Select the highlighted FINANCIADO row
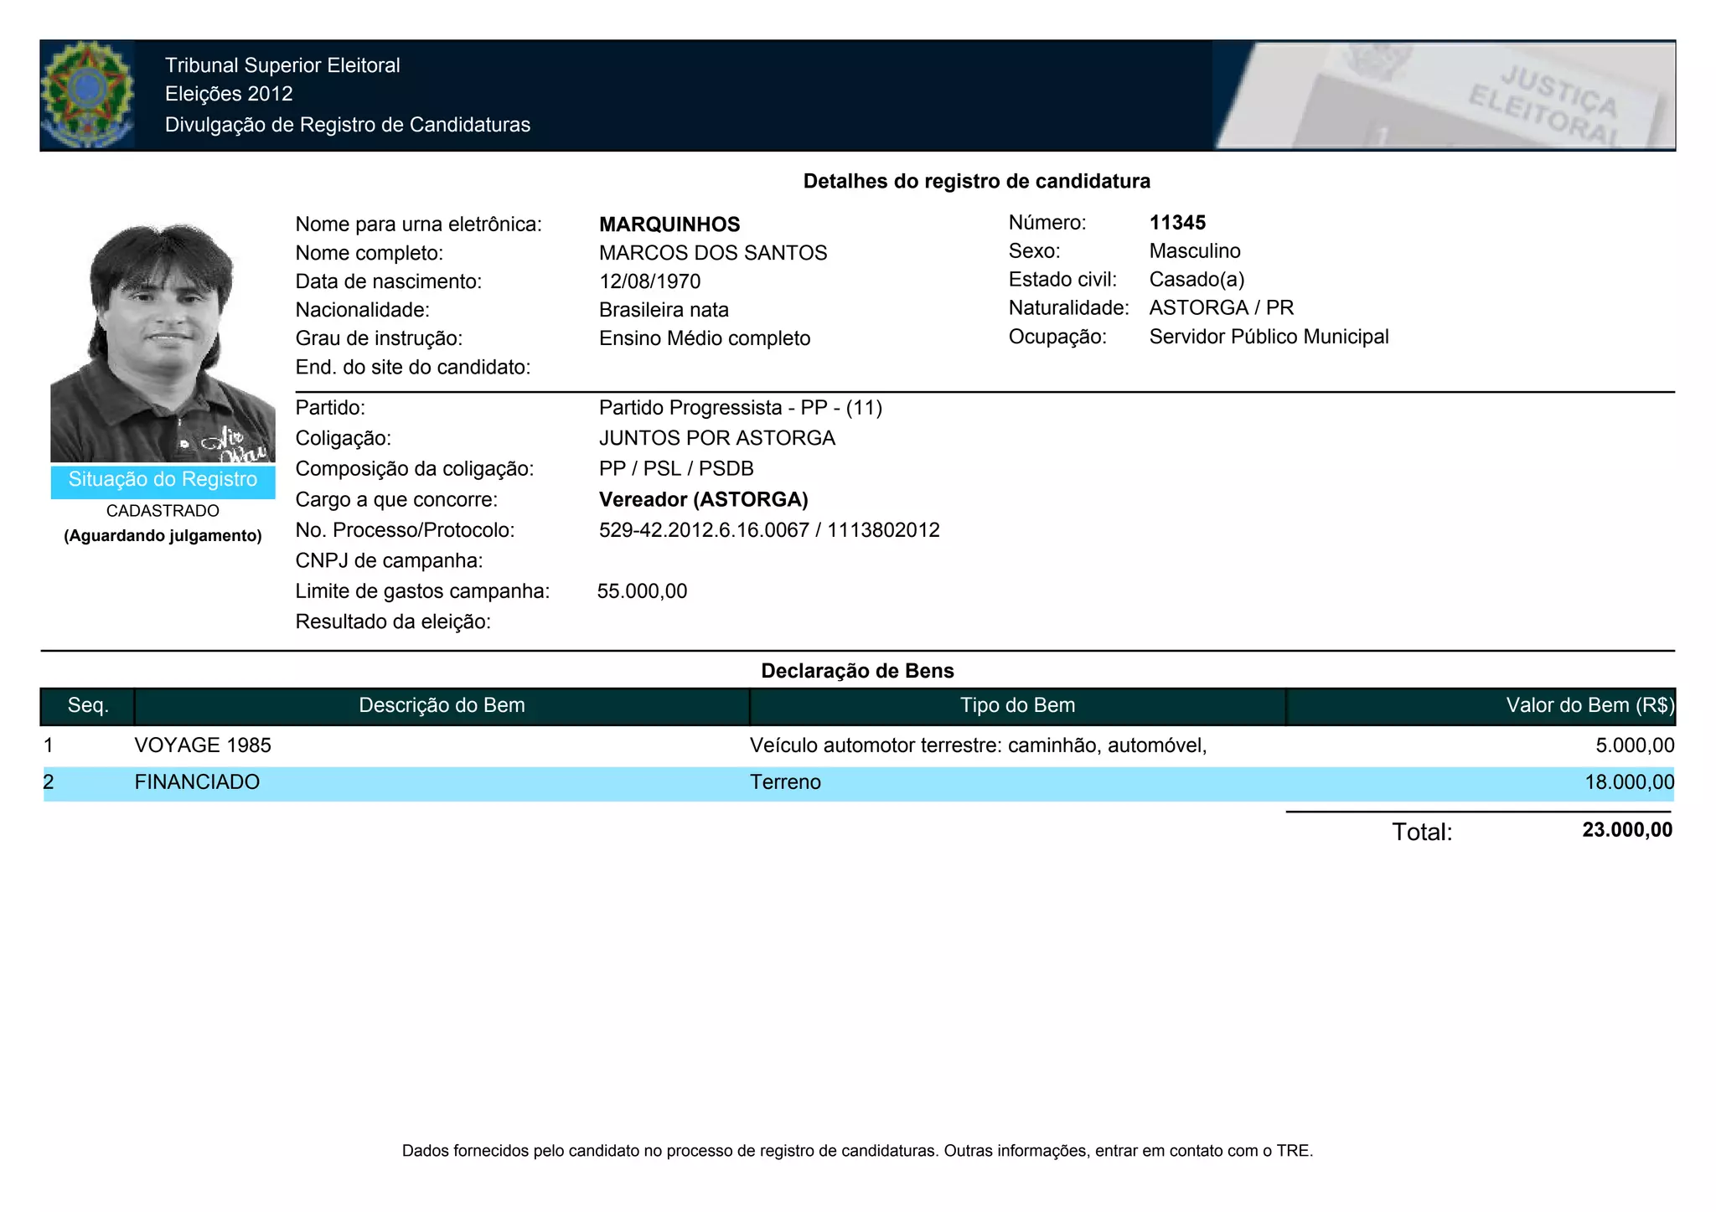1716x1212 pixels. point(197,782)
